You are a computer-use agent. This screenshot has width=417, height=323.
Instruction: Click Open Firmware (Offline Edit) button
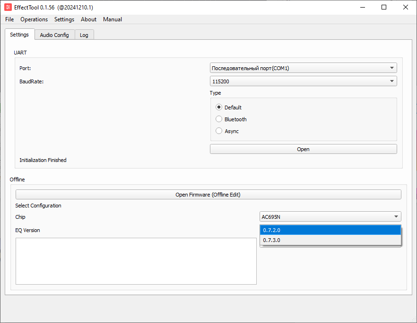tap(208, 195)
